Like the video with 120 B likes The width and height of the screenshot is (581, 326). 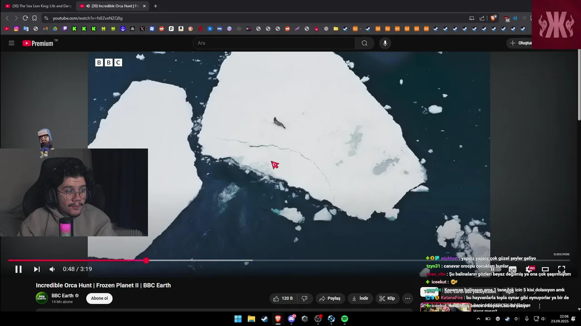tap(283, 298)
